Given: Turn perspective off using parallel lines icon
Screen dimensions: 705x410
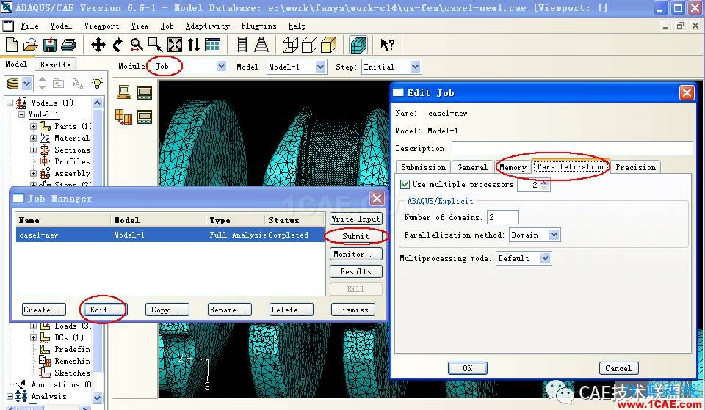Looking at the screenshot, I should pos(242,45).
